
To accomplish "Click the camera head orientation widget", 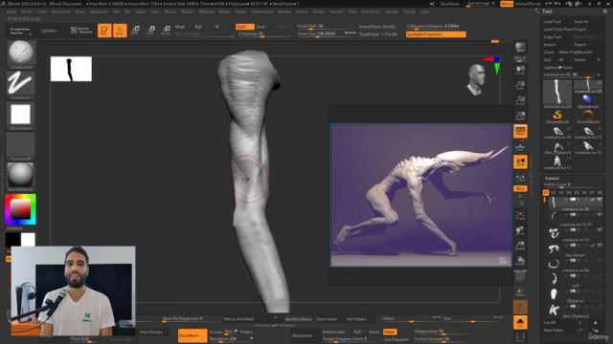I will [x=477, y=79].
